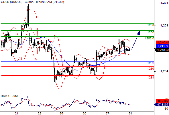Click the blue 47.9807 RSI value tag

coord(162,104)
